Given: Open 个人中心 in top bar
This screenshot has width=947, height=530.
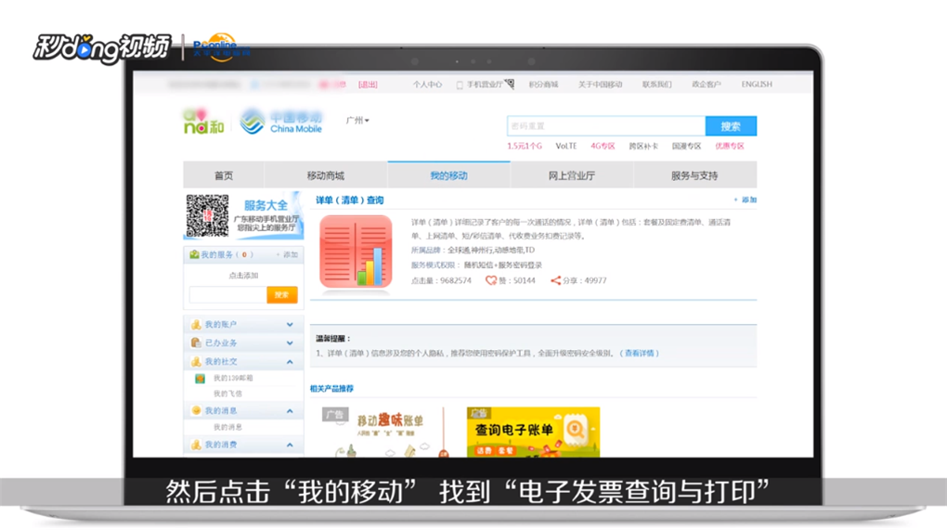Looking at the screenshot, I should point(427,84).
